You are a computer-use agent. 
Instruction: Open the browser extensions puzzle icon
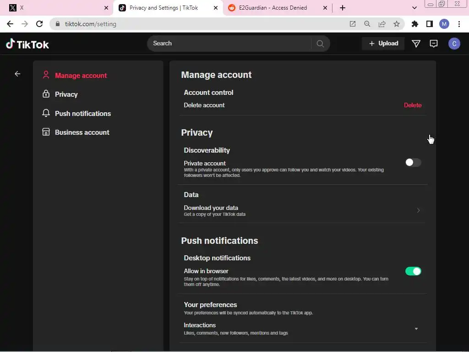pyautogui.click(x=415, y=24)
